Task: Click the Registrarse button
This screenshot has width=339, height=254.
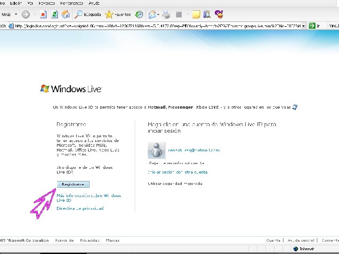Action: [x=73, y=184]
